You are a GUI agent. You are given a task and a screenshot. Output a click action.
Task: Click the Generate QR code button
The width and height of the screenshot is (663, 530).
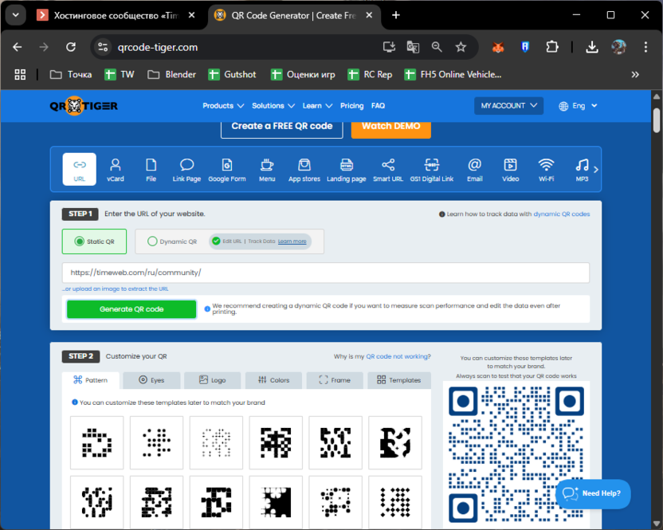pyautogui.click(x=131, y=309)
